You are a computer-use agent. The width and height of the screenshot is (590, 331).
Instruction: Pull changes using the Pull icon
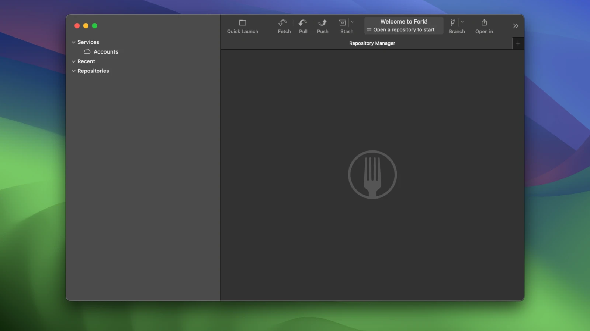(x=303, y=23)
